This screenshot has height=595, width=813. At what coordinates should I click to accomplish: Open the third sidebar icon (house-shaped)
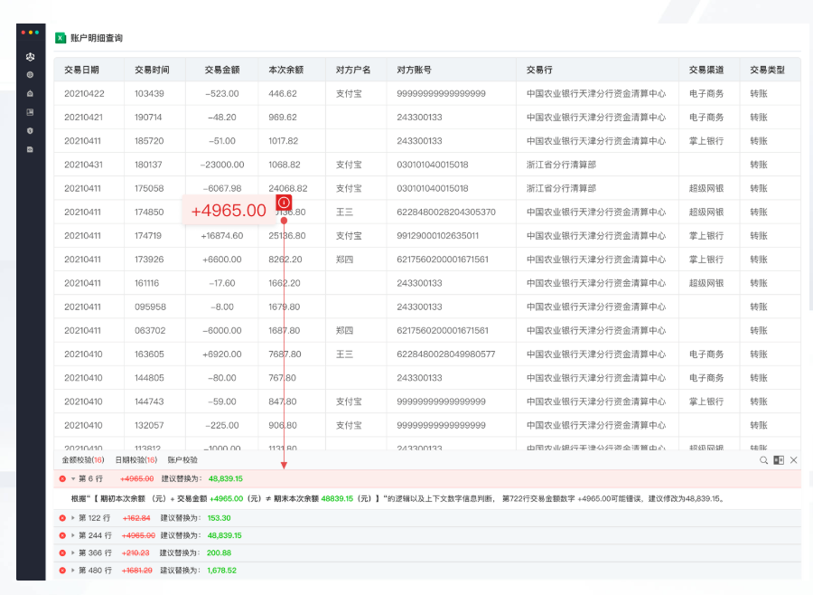pyautogui.click(x=30, y=93)
